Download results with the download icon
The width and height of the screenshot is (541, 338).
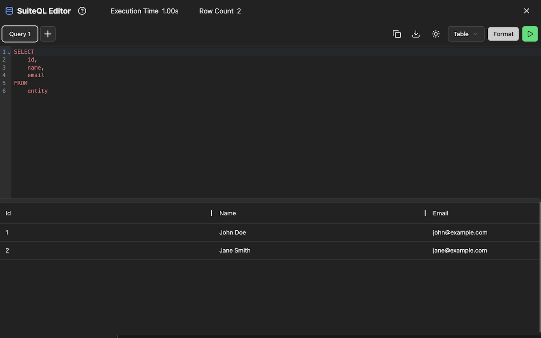416,34
